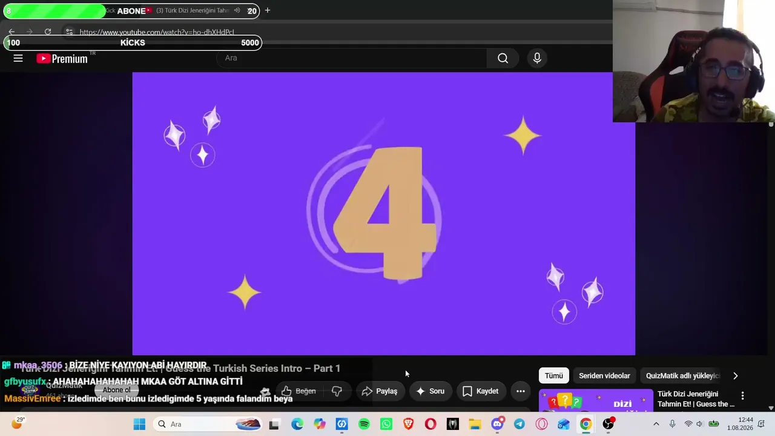Click the YouTube search field labeled Ara

(352, 58)
